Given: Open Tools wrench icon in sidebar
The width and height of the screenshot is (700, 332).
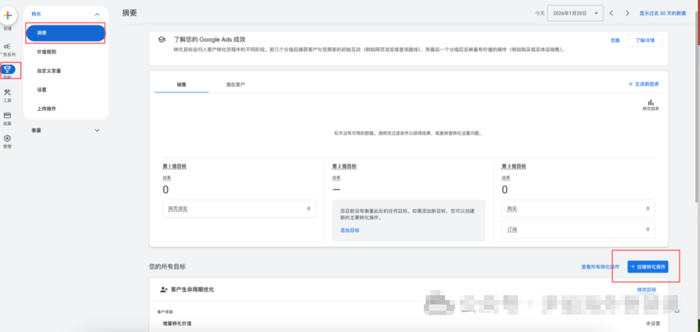Looking at the screenshot, I should (x=7, y=93).
